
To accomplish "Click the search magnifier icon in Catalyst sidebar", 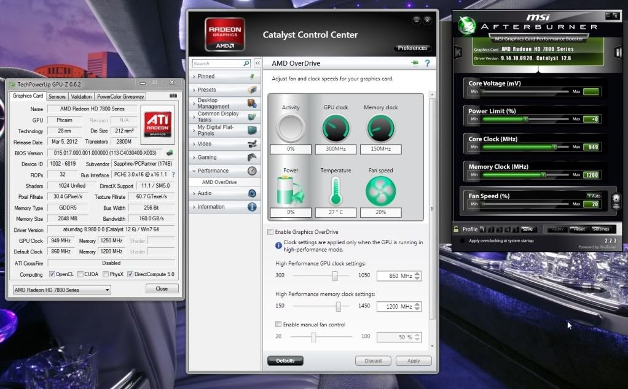I will [246, 63].
